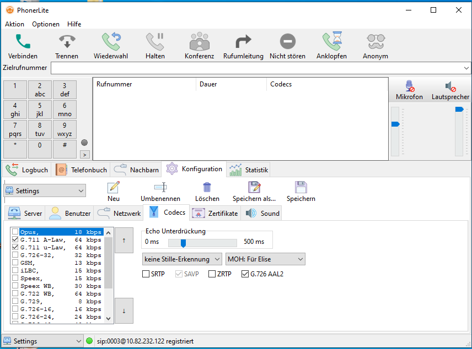Mute the Mikrofon via its icon
This screenshot has width=472, height=349.
(x=409, y=85)
